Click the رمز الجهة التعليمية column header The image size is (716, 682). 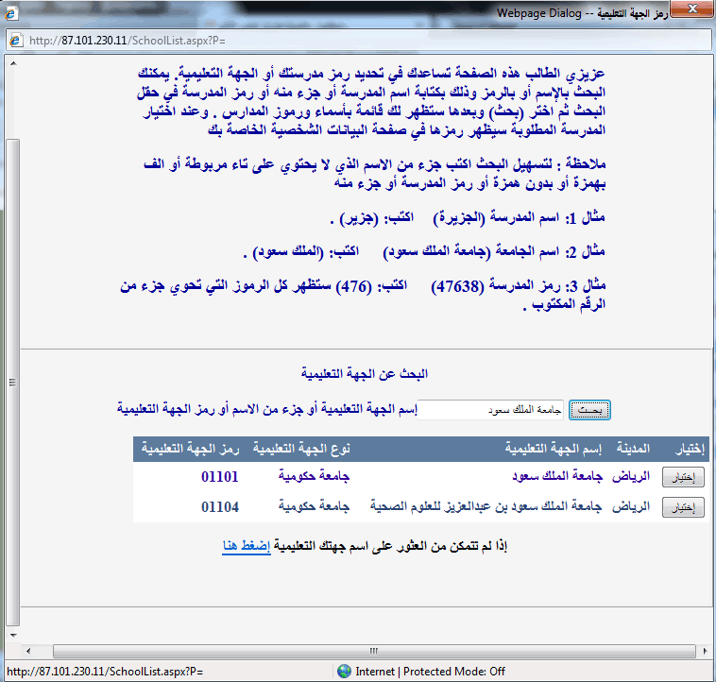click(x=191, y=449)
